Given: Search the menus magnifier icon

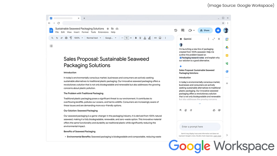Looking at the screenshot, I should [x=52, y=38].
